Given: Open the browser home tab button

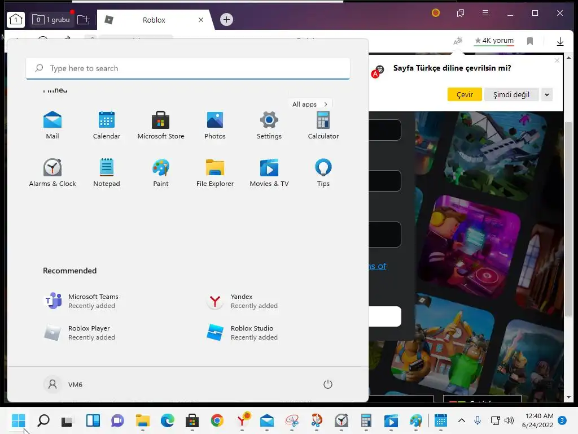Looking at the screenshot, I should (16, 19).
